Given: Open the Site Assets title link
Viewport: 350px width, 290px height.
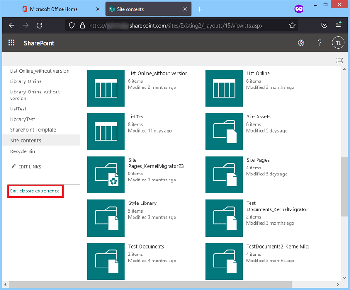Looking at the screenshot, I should coord(258,116).
